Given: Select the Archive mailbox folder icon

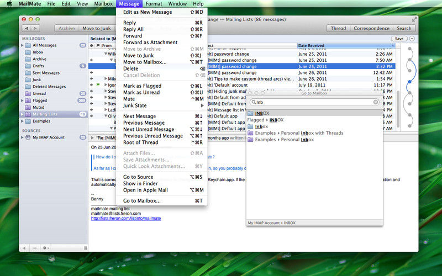Looking at the screenshot, I should pos(28,59).
